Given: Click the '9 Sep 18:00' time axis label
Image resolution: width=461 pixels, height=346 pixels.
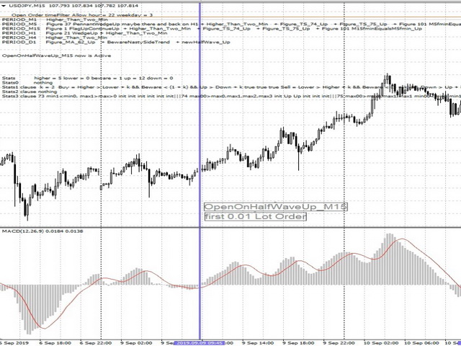Looking at the screenshot, I should [x=298, y=343].
